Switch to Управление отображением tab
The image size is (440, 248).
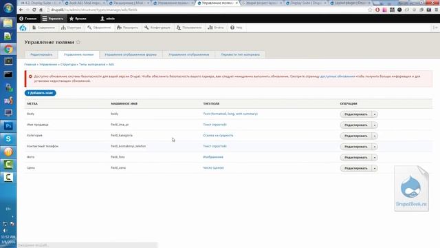coord(189,54)
